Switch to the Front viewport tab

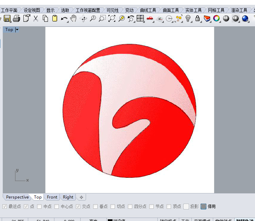(52, 197)
